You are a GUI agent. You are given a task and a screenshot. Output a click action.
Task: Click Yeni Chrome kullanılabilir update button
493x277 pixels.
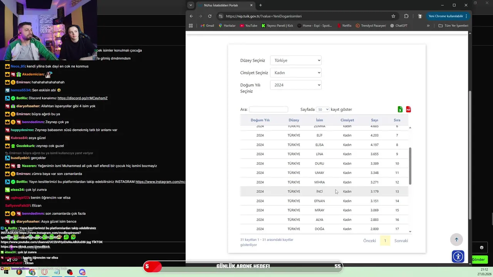tap(448, 16)
